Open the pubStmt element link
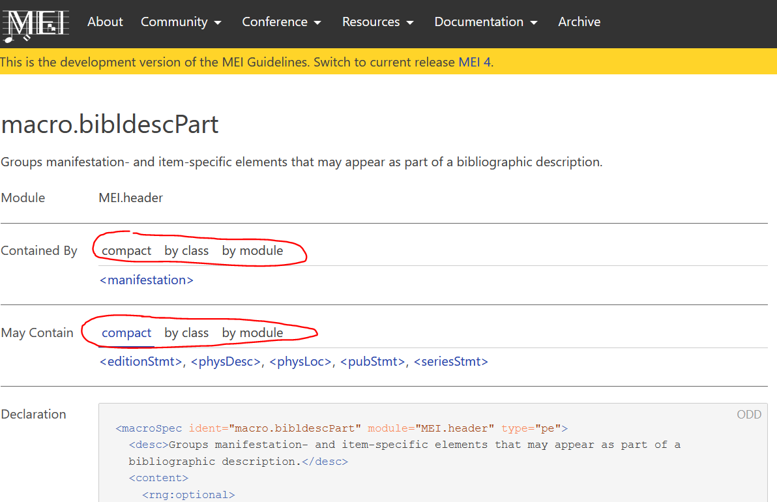777x502 pixels. [x=372, y=361]
